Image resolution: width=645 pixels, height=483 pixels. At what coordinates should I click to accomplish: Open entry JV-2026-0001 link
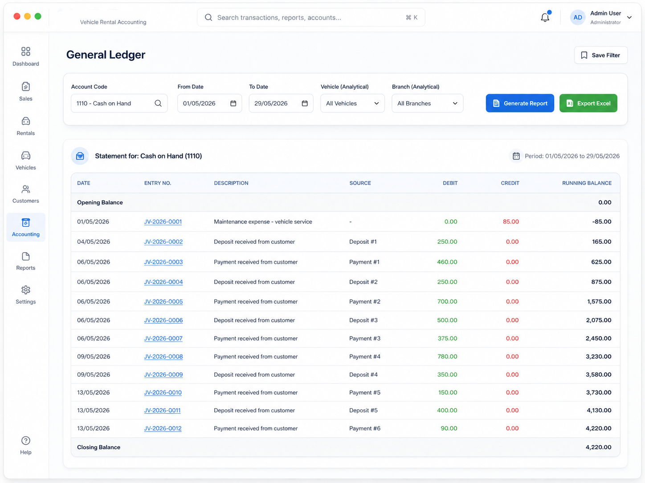pos(163,221)
